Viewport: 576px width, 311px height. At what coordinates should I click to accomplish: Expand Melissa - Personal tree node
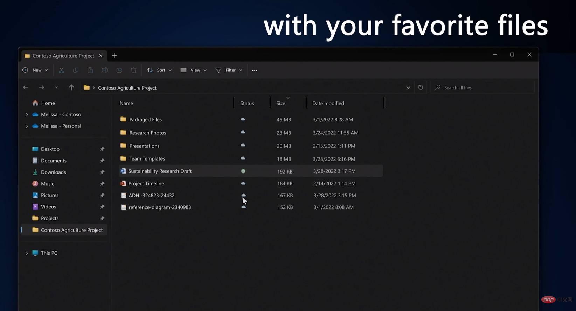27,126
